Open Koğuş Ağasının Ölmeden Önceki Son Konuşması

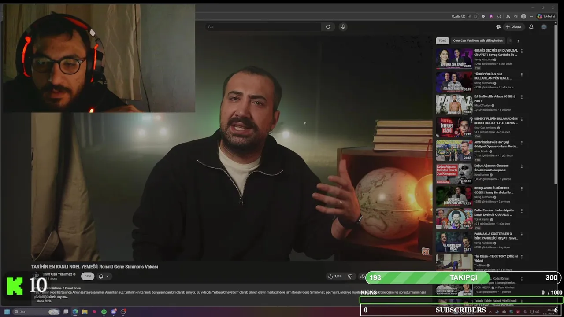[454, 174]
